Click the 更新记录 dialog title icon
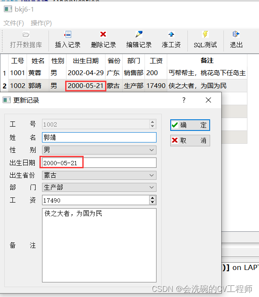This screenshot has height=297, width=259. [x=6, y=100]
